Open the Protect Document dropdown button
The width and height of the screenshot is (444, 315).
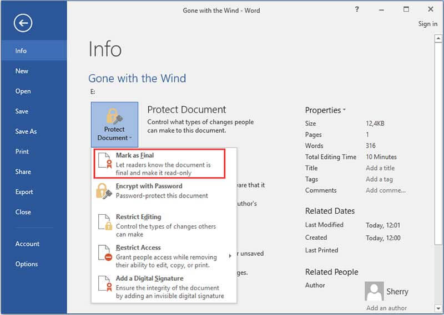coord(115,125)
